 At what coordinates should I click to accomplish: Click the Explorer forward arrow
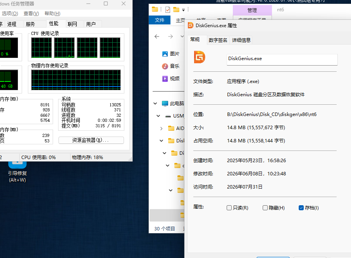tap(170, 36)
